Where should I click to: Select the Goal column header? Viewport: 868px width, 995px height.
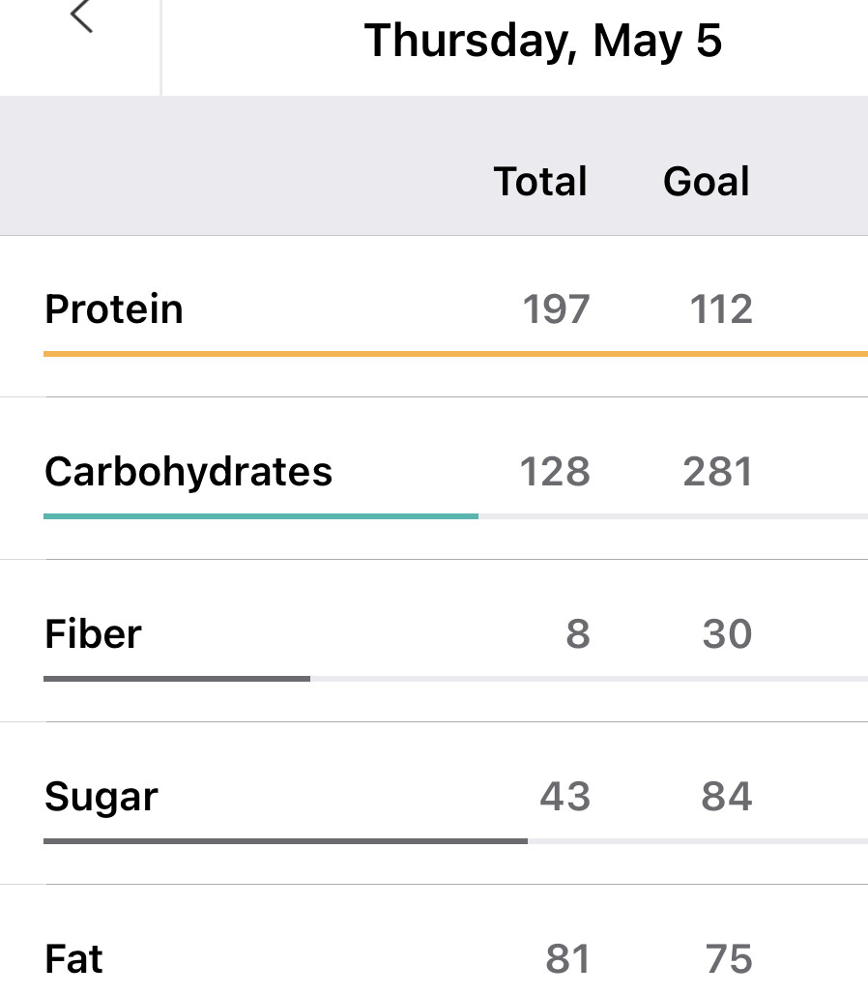click(x=707, y=182)
